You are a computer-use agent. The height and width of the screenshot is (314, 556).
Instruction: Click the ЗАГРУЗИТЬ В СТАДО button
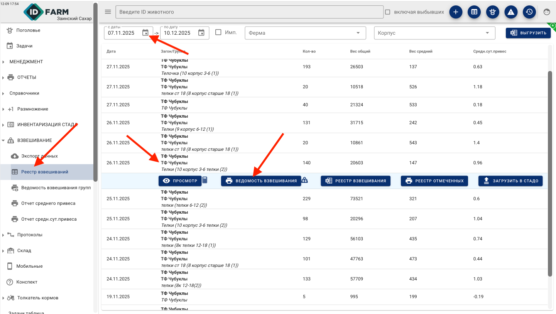[x=510, y=181]
